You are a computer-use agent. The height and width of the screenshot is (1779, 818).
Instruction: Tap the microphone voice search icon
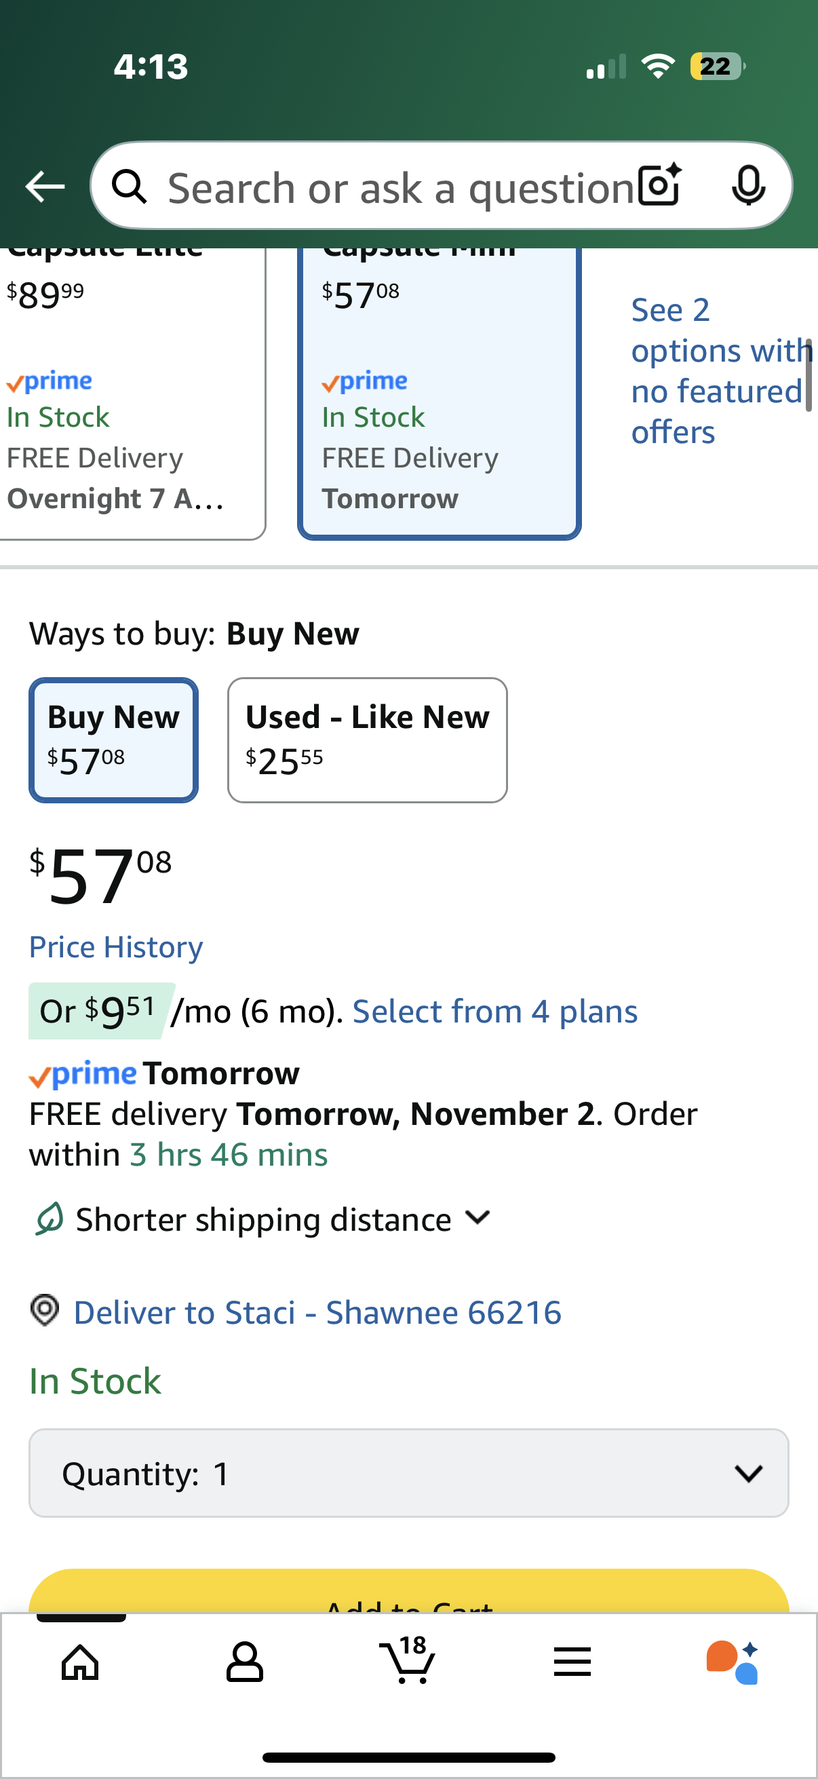748,185
